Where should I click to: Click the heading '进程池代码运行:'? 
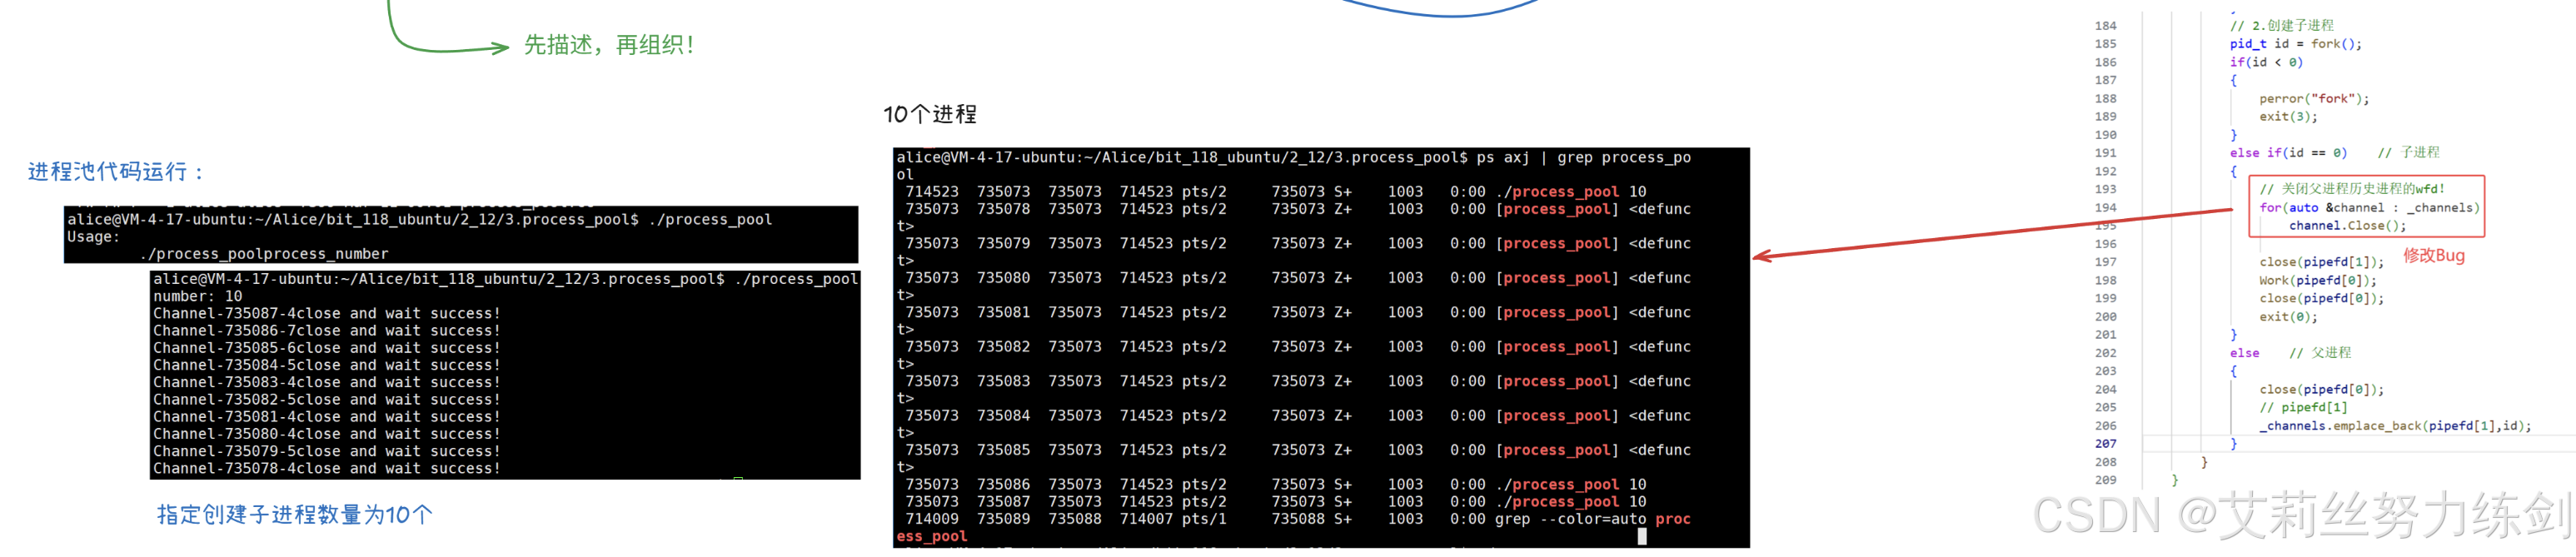click(x=116, y=172)
